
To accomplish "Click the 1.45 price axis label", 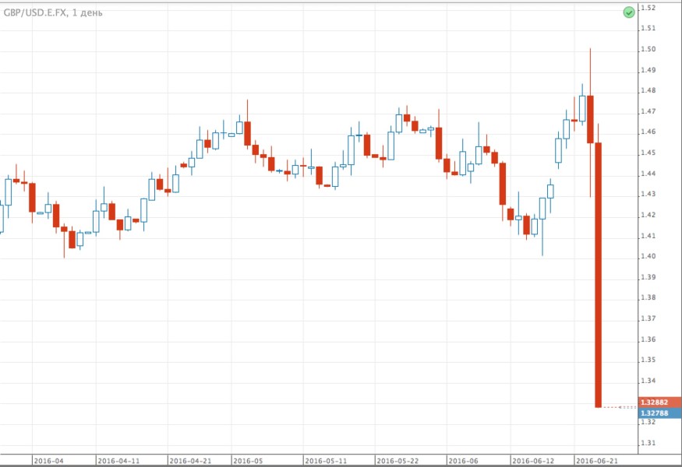I will pyautogui.click(x=647, y=153).
